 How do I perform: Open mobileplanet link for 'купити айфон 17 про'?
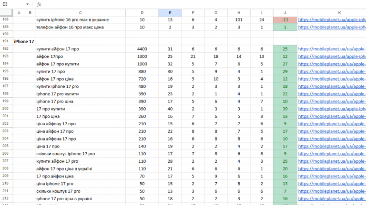click(332, 49)
